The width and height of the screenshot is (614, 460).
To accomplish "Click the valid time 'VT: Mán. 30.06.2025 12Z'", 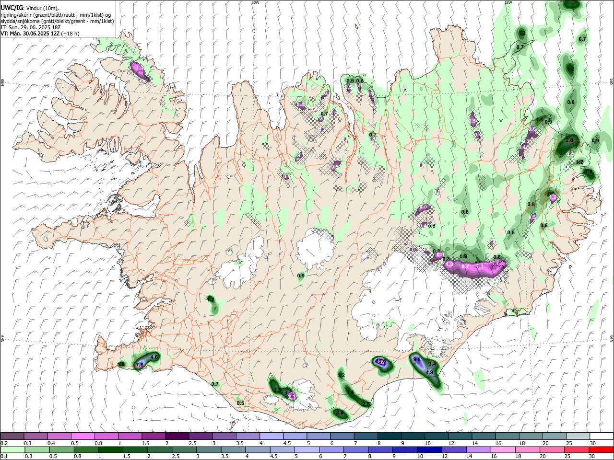I will pos(30,34).
